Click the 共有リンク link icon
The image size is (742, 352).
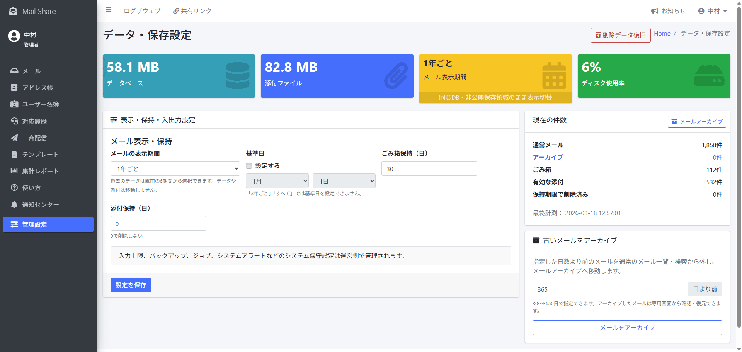(x=176, y=11)
